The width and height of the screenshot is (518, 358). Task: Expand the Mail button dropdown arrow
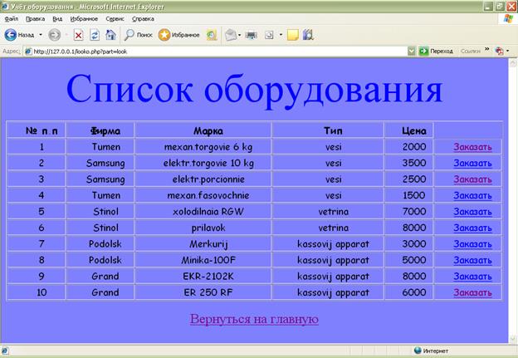tap(240, 35)
